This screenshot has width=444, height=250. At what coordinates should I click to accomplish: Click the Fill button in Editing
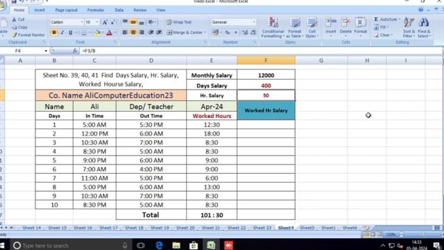pyautogui.click(x=381, y=27)
